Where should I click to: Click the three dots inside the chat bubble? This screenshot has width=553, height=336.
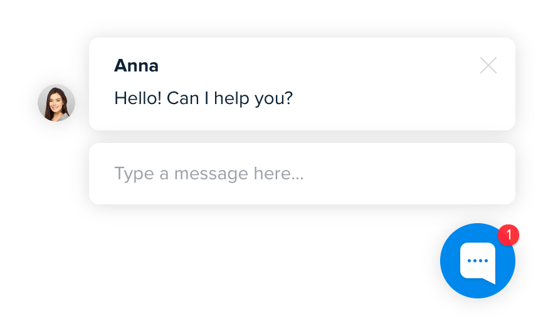[x=478, y=260]
